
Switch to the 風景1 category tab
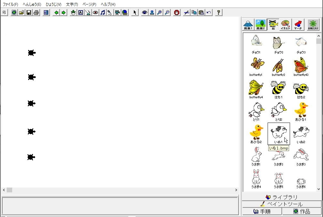[248, 25]
